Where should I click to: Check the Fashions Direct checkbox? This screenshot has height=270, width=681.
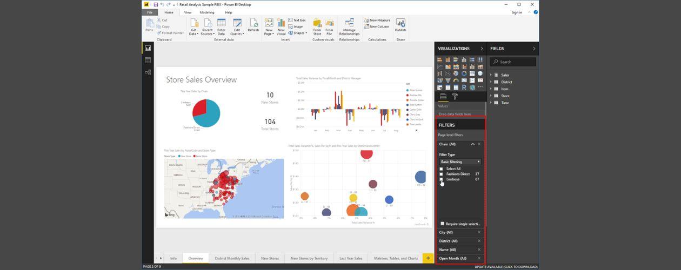pos(441,174)
